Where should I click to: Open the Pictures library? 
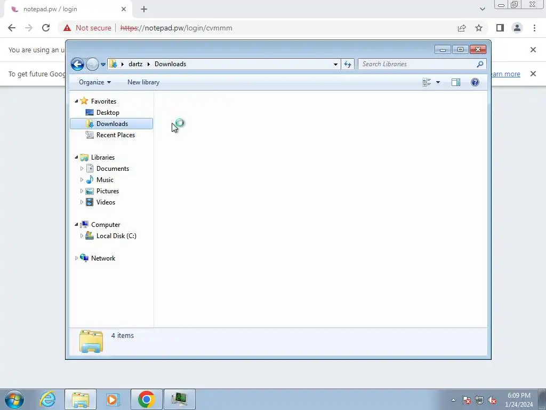(108, 191)
